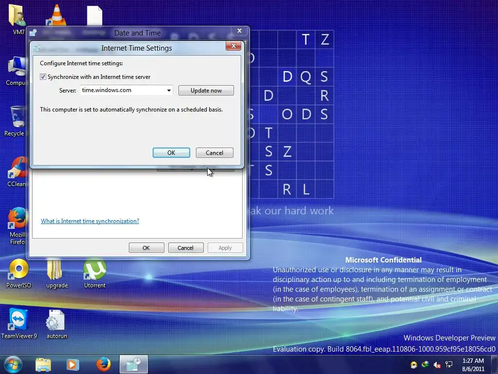
Task: Select the autorun file icon
Action: tap(56, 323)
